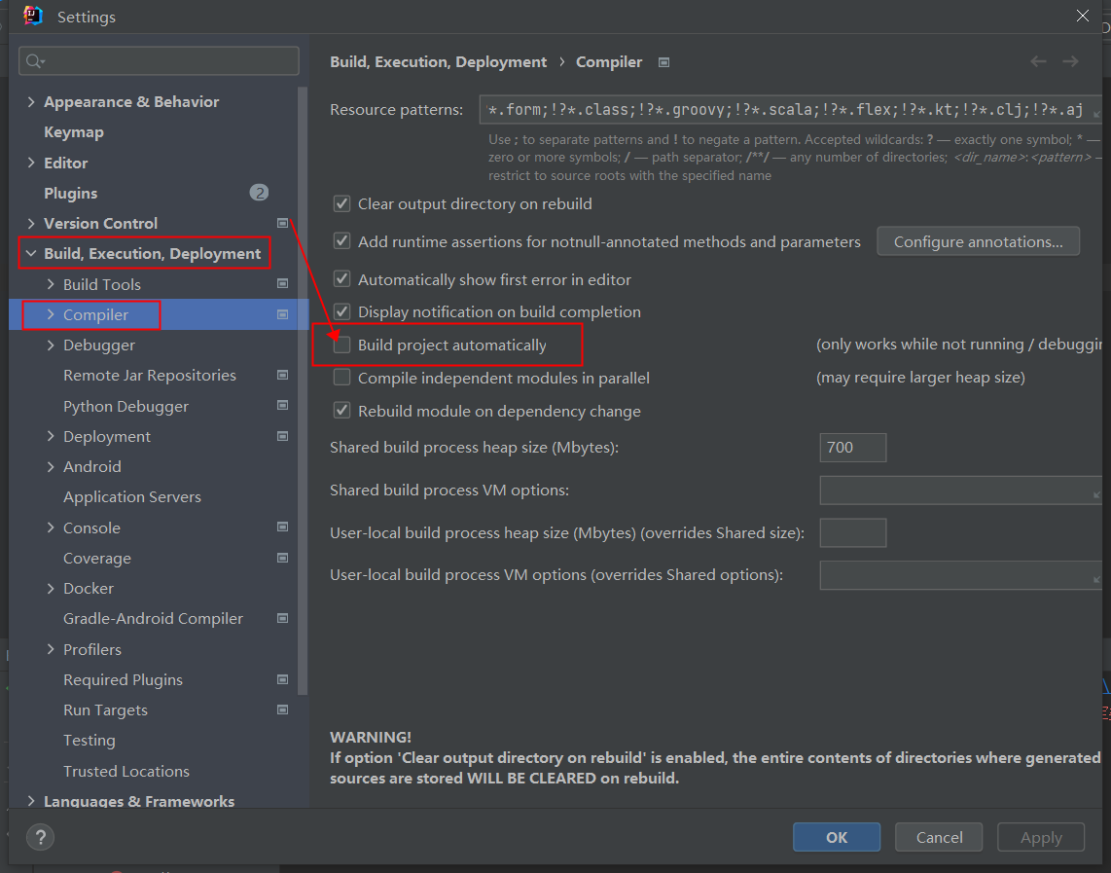This screenshot has height=873, width=1111.
Task: Enable Compile independent modules in parallel
Action: tap(342, 378)
